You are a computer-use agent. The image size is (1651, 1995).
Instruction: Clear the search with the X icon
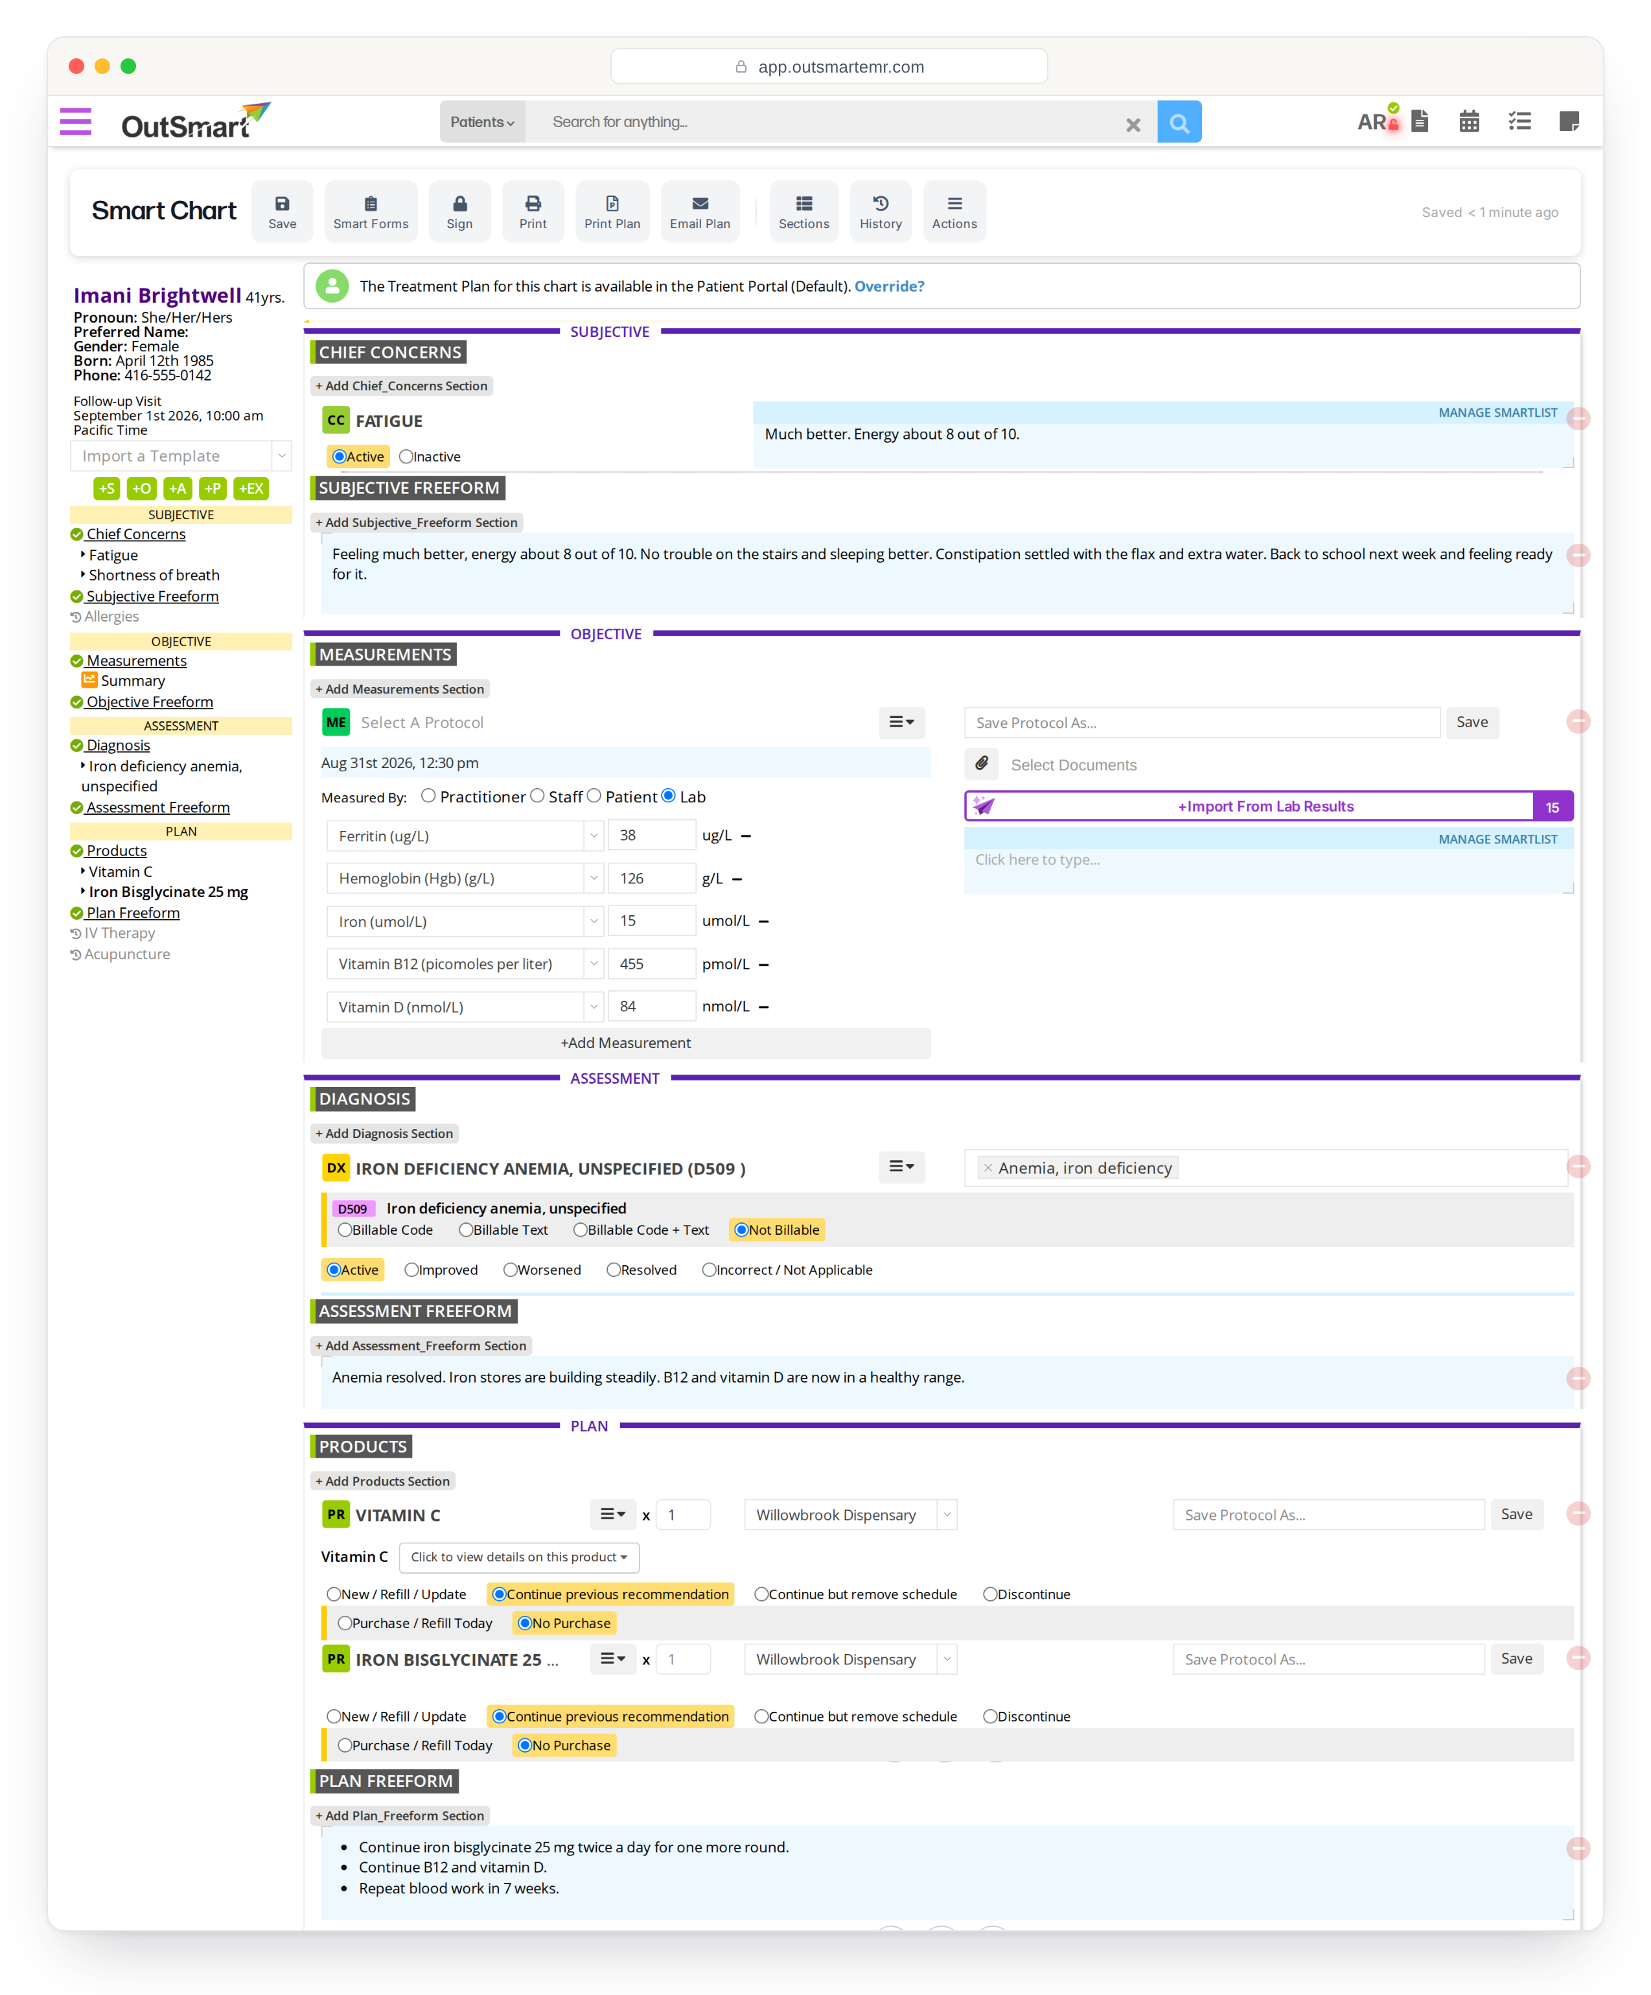[1133, 124]
